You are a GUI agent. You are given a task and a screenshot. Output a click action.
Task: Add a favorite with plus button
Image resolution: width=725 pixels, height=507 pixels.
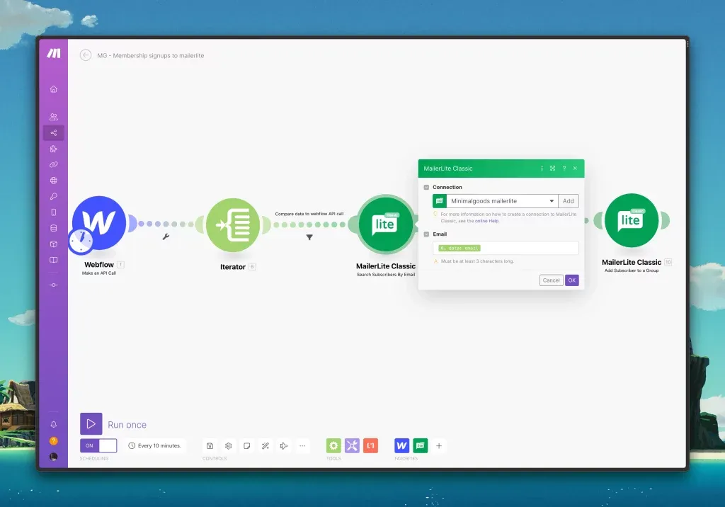[x=439, y=445]
